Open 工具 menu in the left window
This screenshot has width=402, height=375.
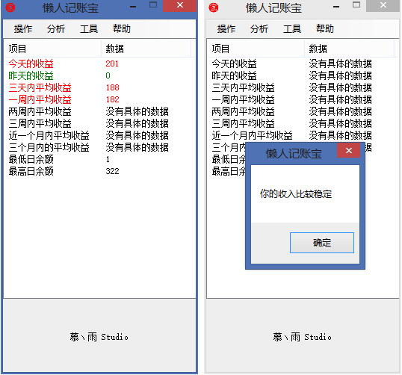[89, 28]
